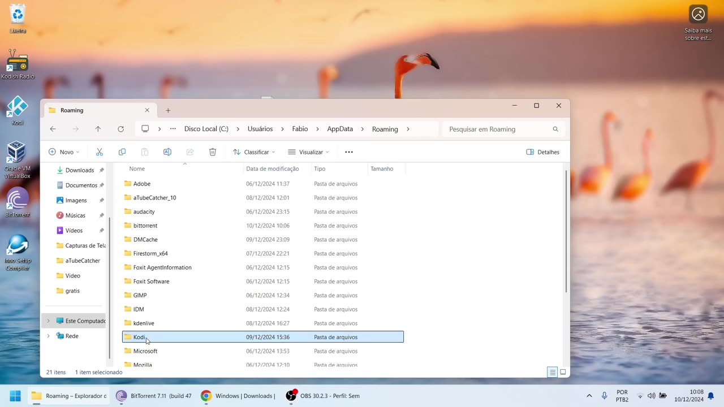Open Músicas in navigation pane
724x407 pixels.
(75, 215)
